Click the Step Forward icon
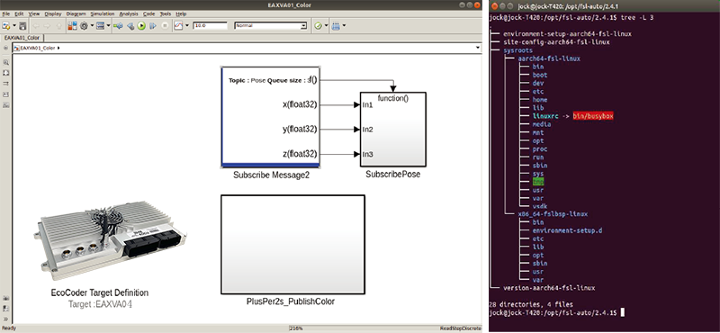This screenshot has width=720, height=333. (153, 26)
